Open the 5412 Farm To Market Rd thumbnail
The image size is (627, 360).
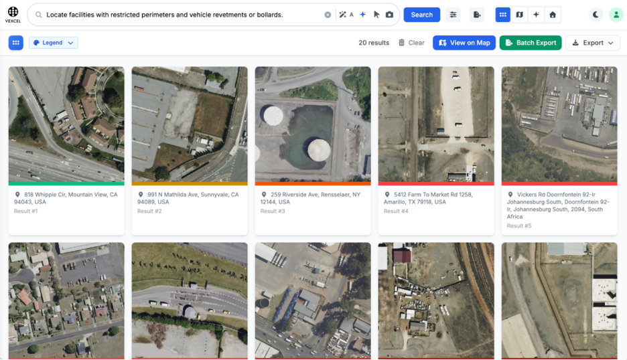pyautogui.click(x=436, y=124)
